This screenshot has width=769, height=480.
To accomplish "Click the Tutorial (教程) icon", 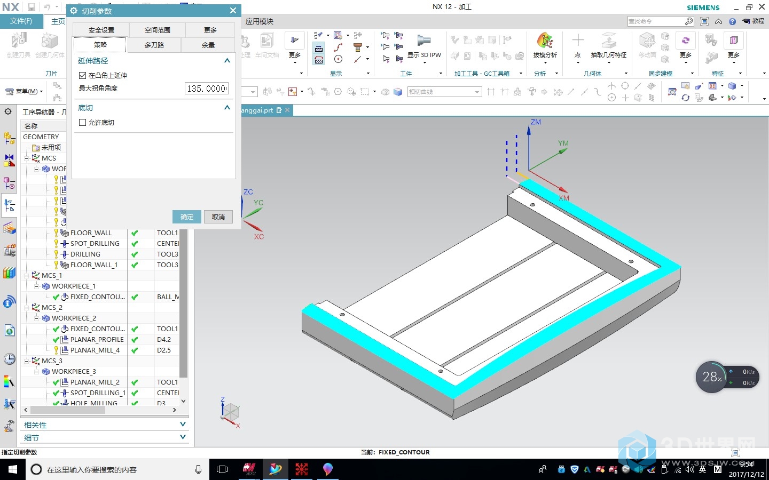I will [753, 21].
